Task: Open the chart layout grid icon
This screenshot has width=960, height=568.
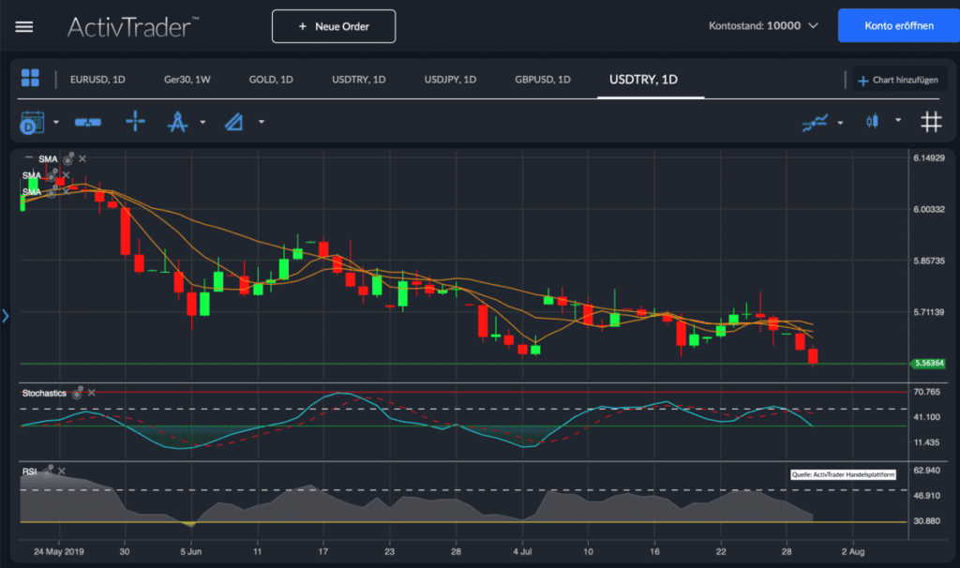Action: [x=30, y=79]
